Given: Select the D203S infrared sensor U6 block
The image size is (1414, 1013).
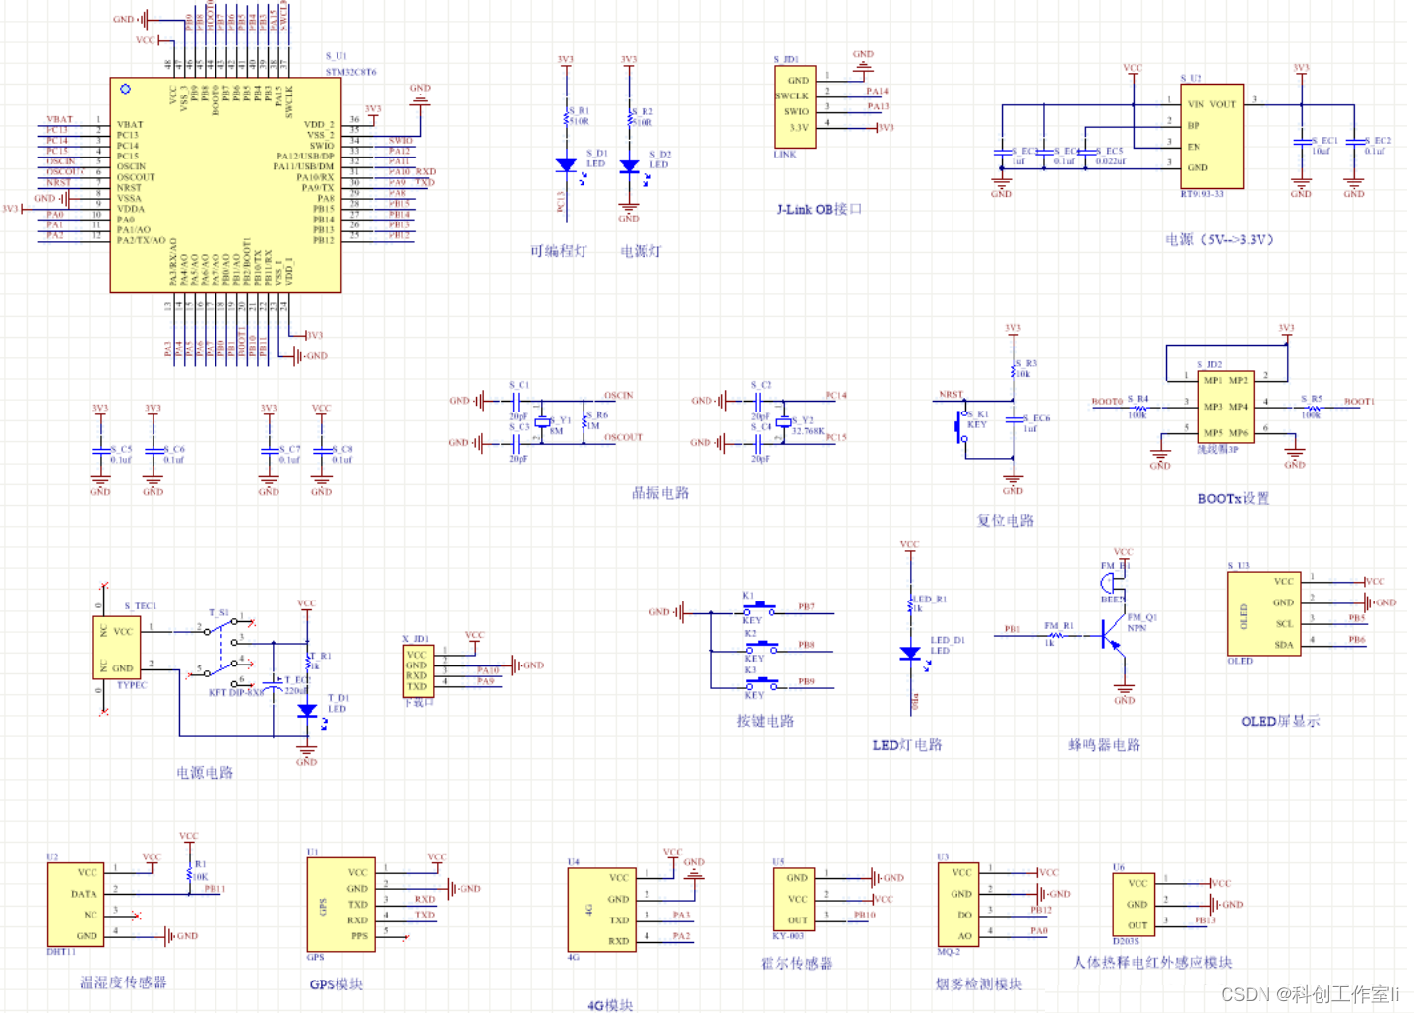Looking at the screenshot, I should (1135, 905).
